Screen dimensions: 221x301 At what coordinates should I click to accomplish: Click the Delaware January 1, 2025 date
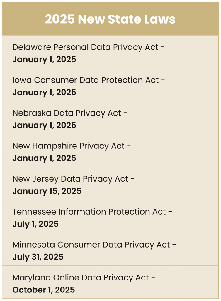44,59
